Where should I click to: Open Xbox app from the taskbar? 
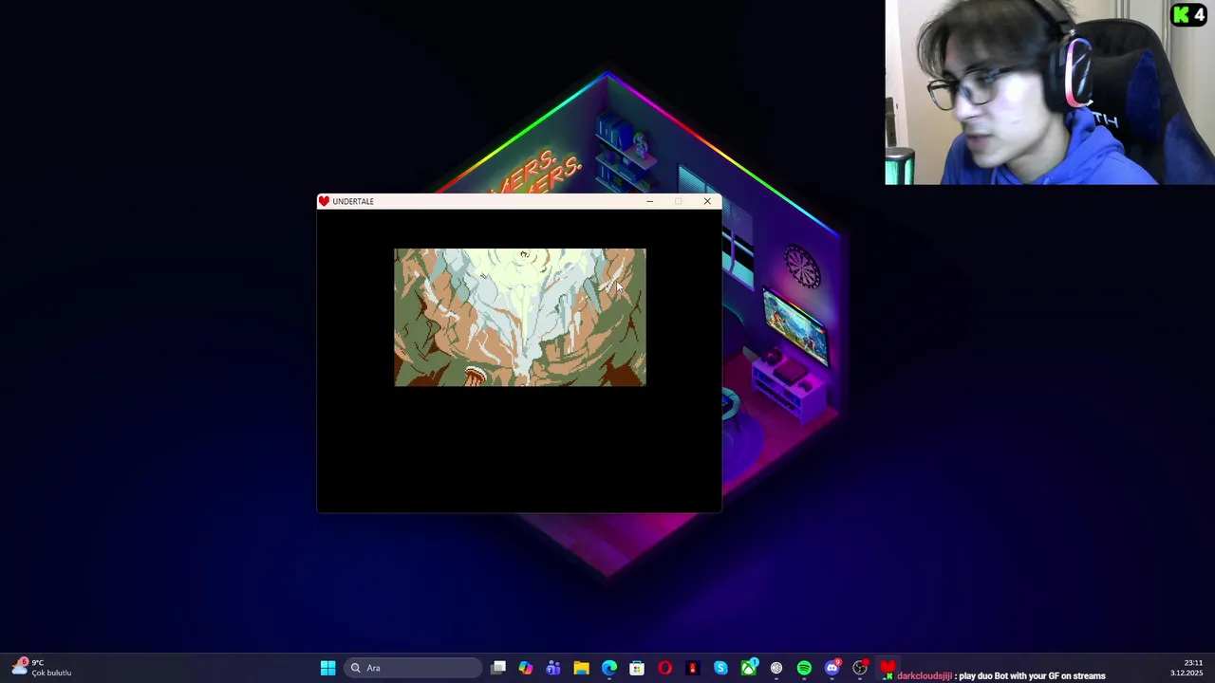[x=749, y=668]
